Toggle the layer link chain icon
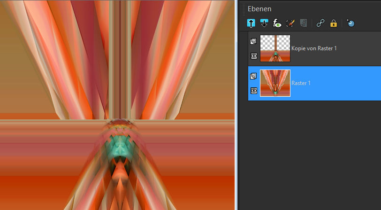The height and width of the screenshot is (210, 381). pos(320,23)
